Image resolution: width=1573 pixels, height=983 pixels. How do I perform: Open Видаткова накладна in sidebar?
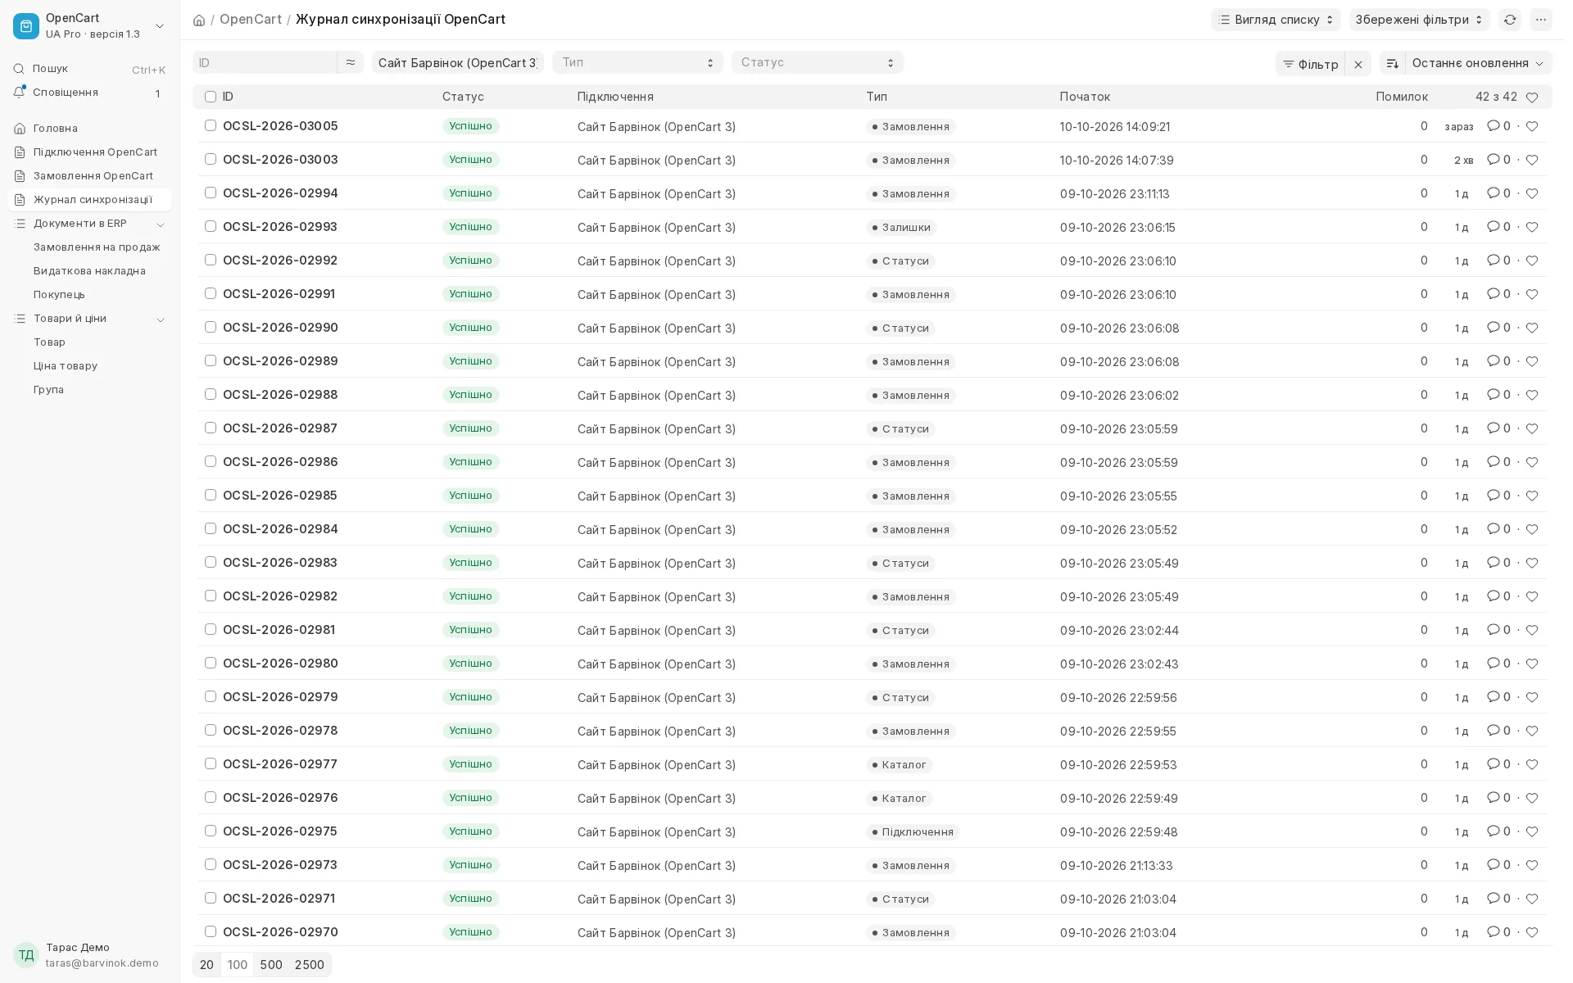[89, 271]
